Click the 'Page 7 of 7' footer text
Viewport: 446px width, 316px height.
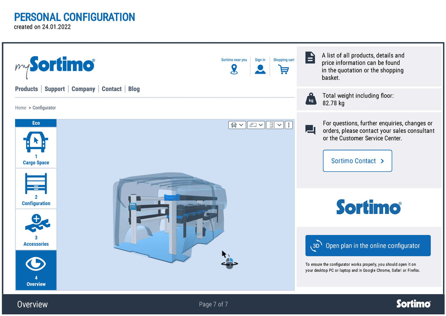tap(213, 304)
